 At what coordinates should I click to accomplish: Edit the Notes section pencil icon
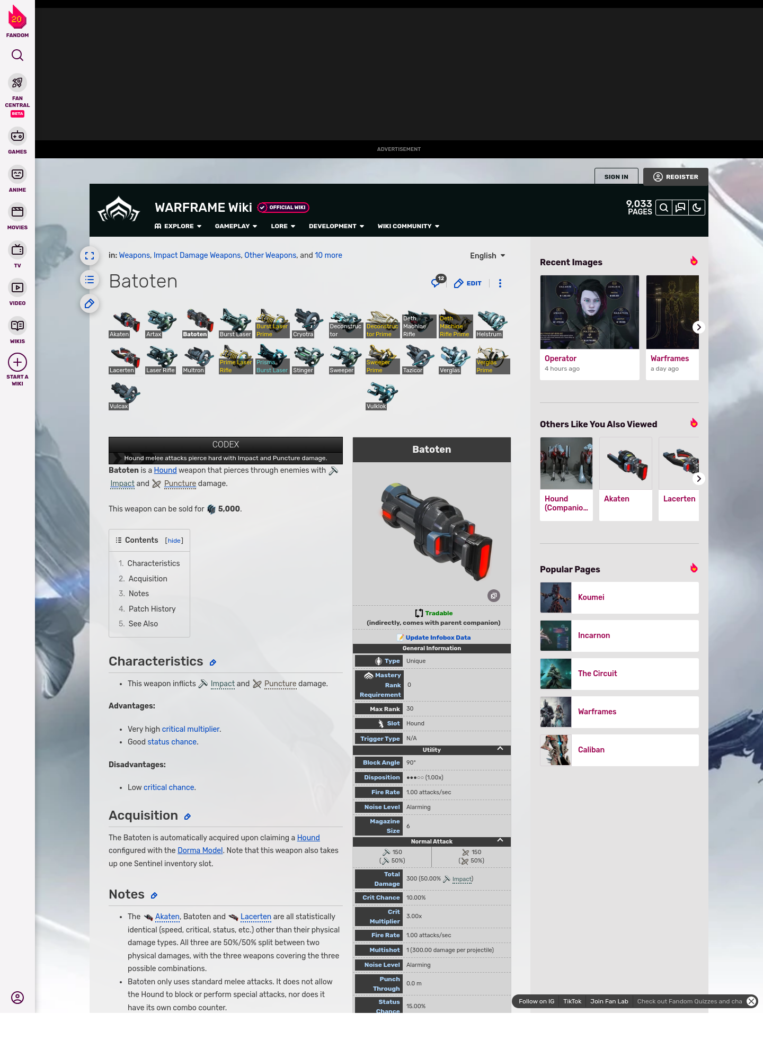(154, 895)
